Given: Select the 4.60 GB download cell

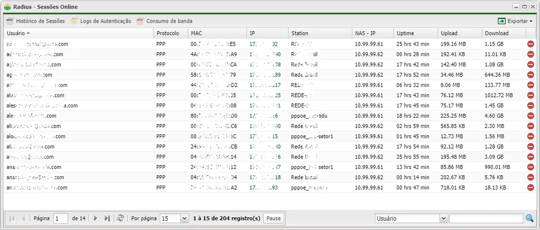Looking at the screenshot, I should [x=504, y=116].
